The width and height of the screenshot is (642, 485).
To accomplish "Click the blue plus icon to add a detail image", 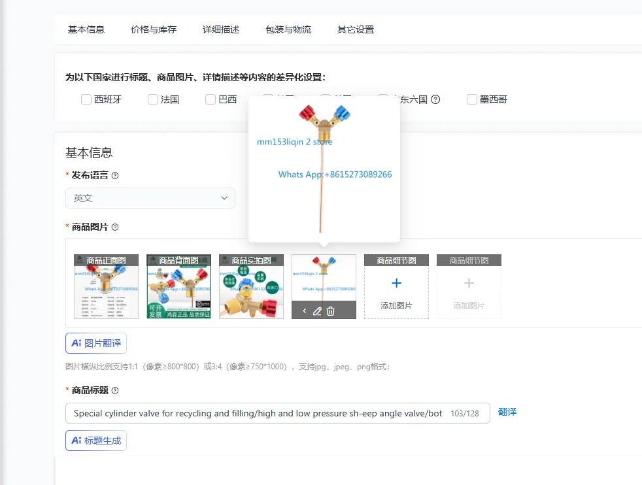I will click(x=396, y=283).
